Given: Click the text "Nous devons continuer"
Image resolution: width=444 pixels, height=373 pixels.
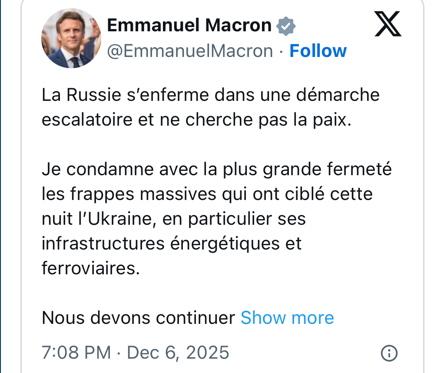Looking at the screenshot, I should [138, 318].
